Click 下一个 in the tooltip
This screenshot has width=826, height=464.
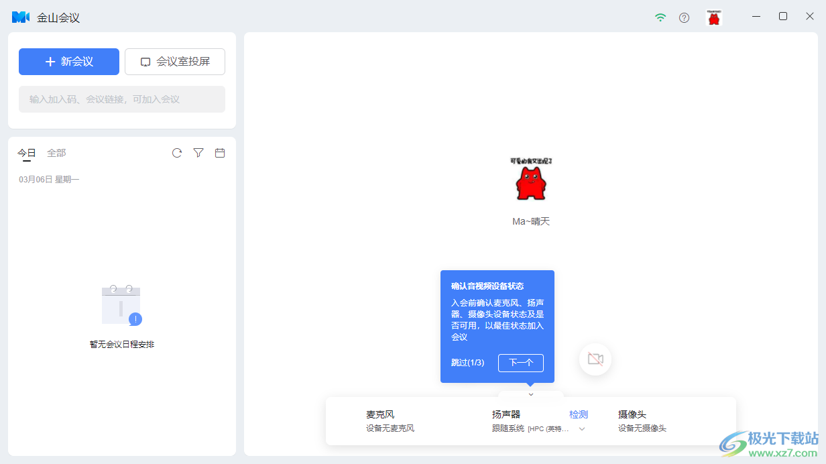[521, 363]
